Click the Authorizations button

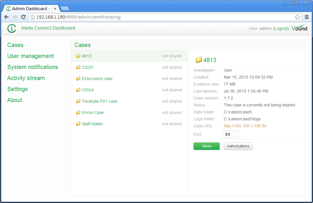238,146
